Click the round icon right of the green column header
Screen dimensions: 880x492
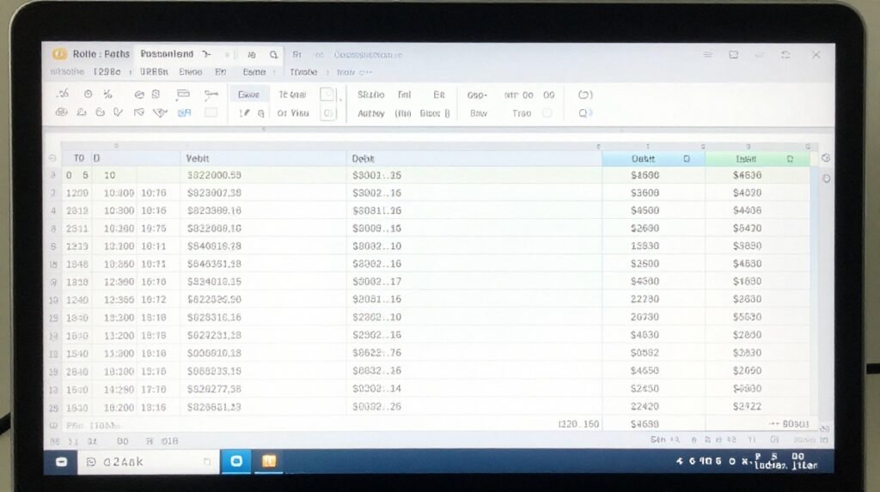826,158
